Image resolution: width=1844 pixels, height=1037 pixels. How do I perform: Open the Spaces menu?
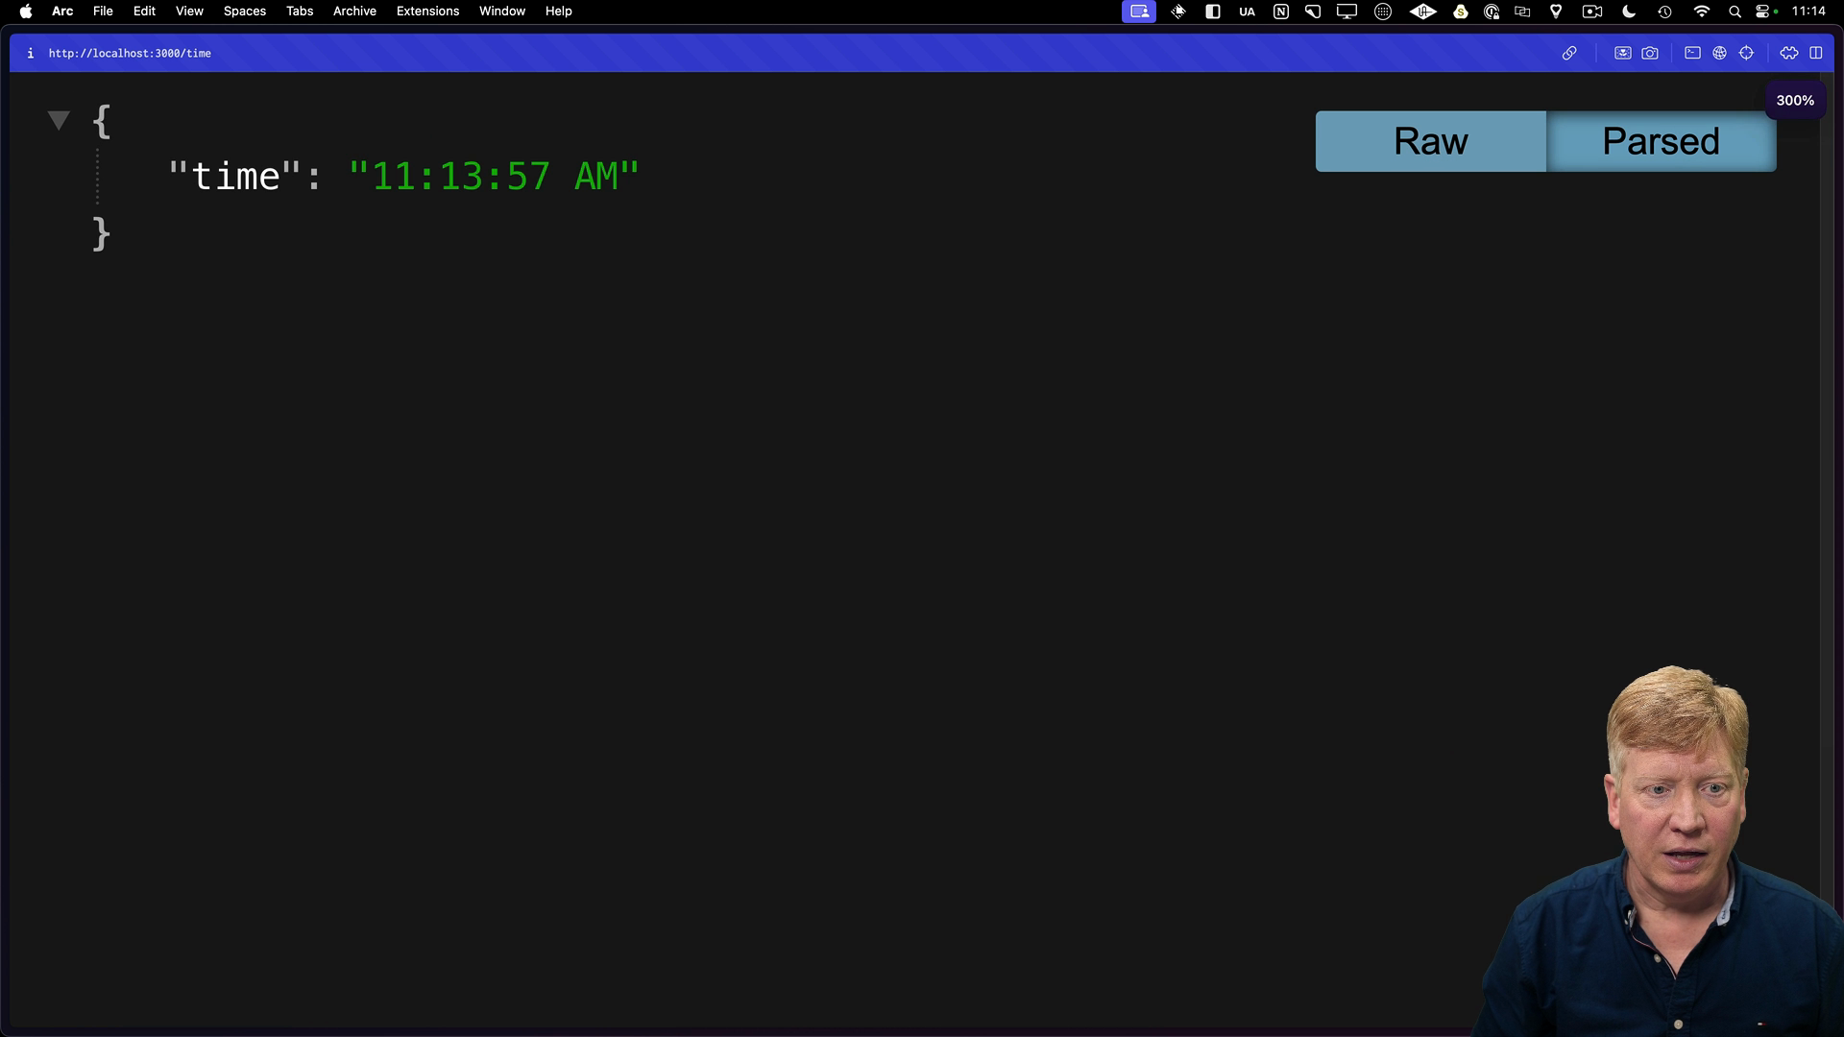[x=245, y=12]
